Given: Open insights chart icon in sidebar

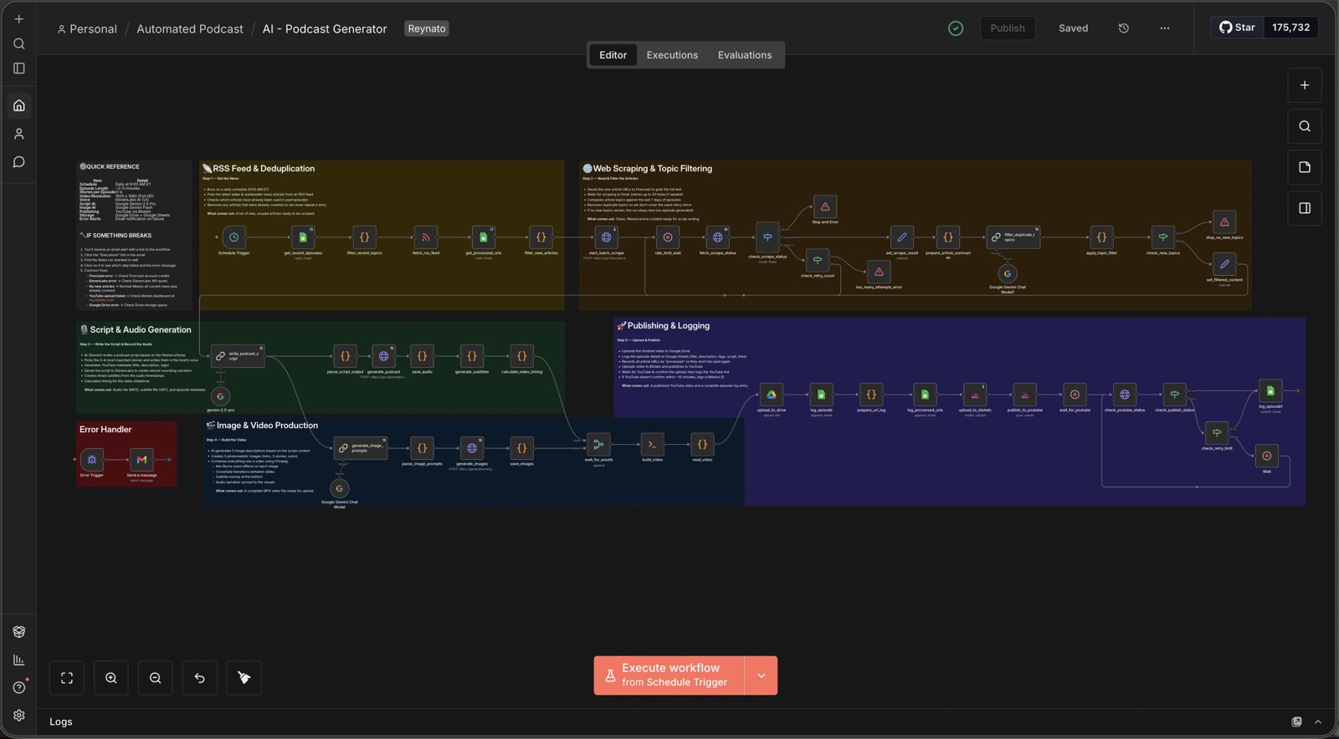Looking at the screenshot, I should point(19,660).
